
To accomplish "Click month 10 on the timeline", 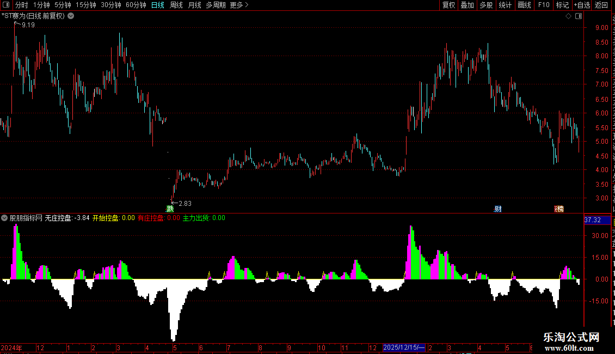I will tap(322, 347).
